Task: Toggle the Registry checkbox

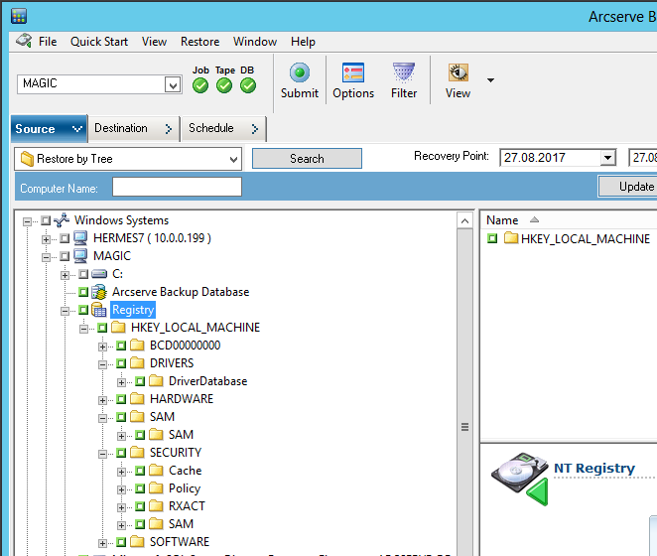Action: pos(83,310)
